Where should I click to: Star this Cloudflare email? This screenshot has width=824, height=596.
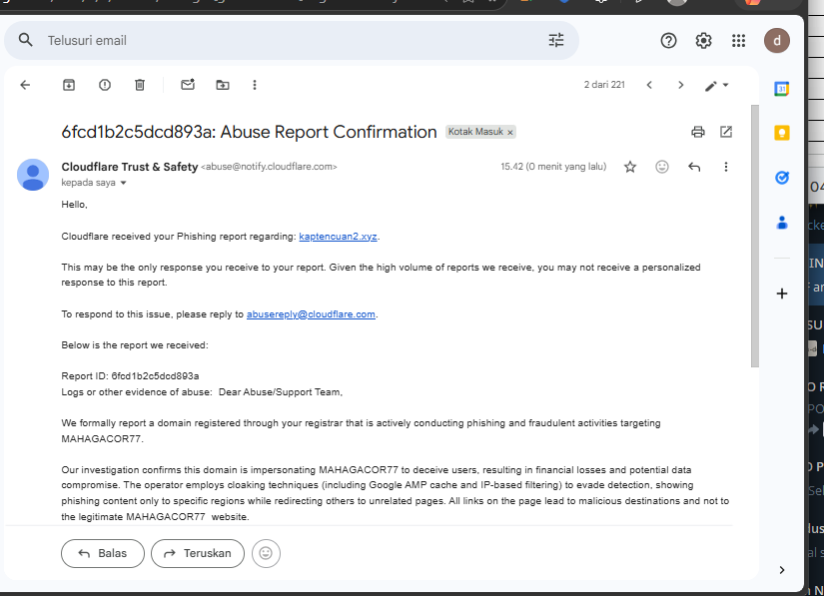tap(630, 167)
